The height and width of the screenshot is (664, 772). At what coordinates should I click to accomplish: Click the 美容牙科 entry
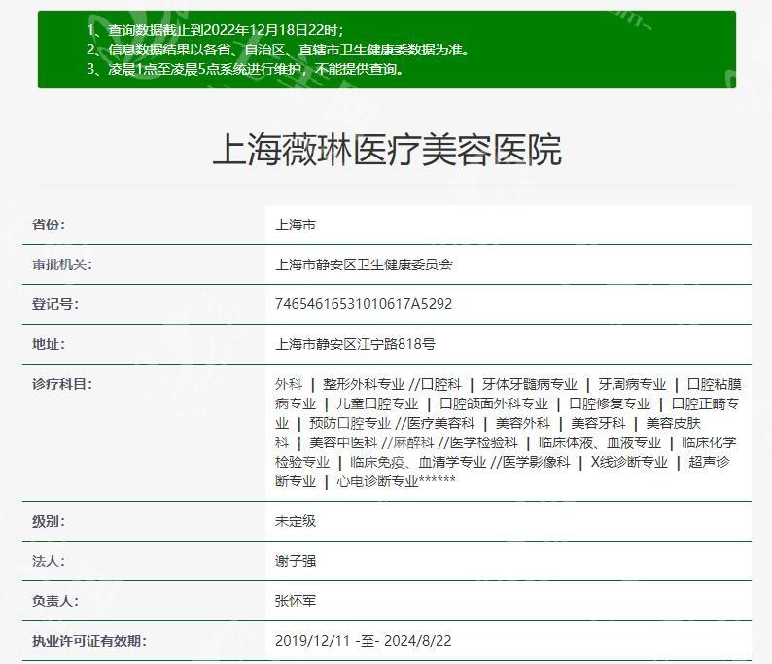coord(598,423)
